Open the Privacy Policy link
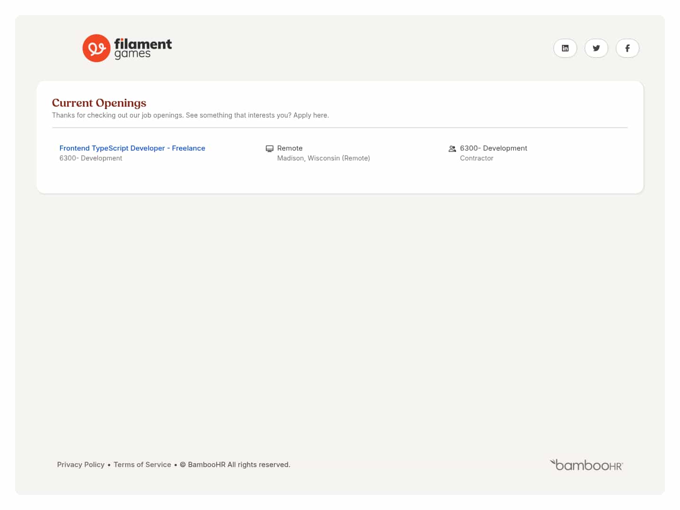The image size is (680, 510). [81, 465]
